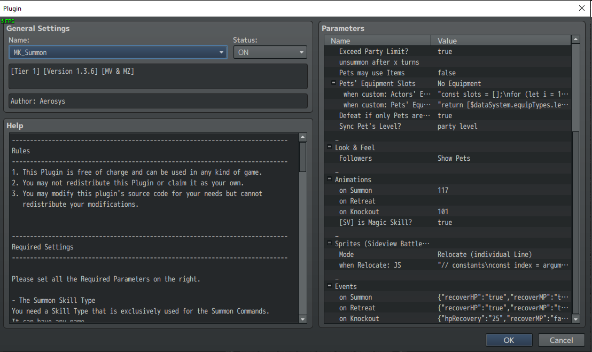This screenshot has width=592, height=352.
Task: Select the Animations on Summon row
Action: (x=447, y=190)
